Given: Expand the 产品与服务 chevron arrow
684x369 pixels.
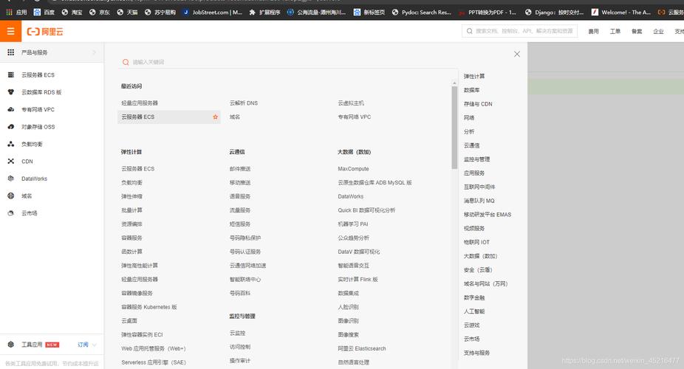Looking at the screenshot, I should point(95,52).
